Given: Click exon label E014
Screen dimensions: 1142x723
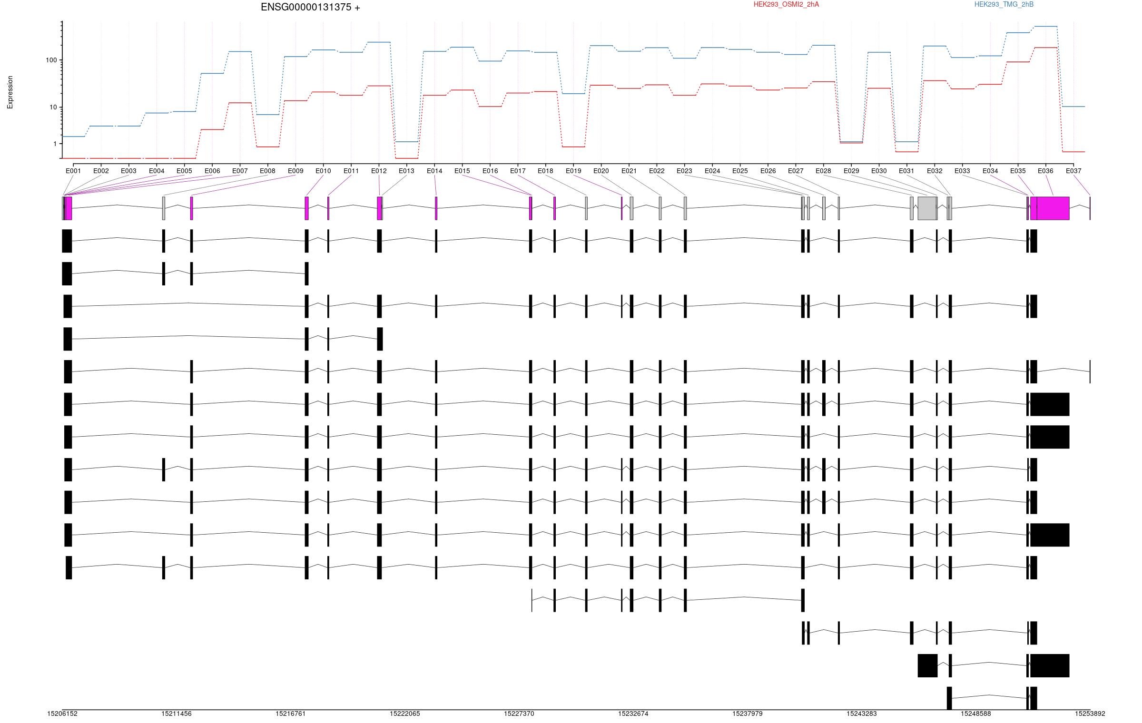Looking at the screenshot, I should [434, 171].
